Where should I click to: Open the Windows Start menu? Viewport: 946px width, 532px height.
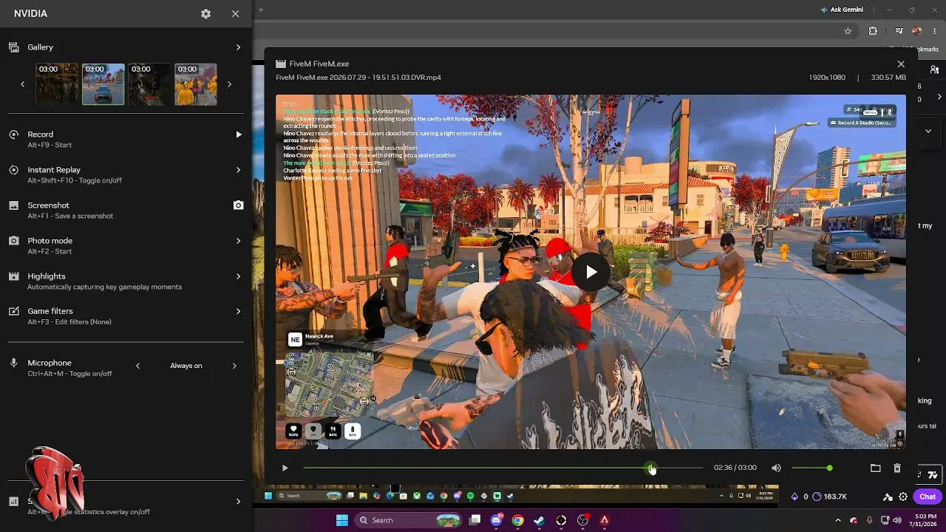tap(341, 520)
